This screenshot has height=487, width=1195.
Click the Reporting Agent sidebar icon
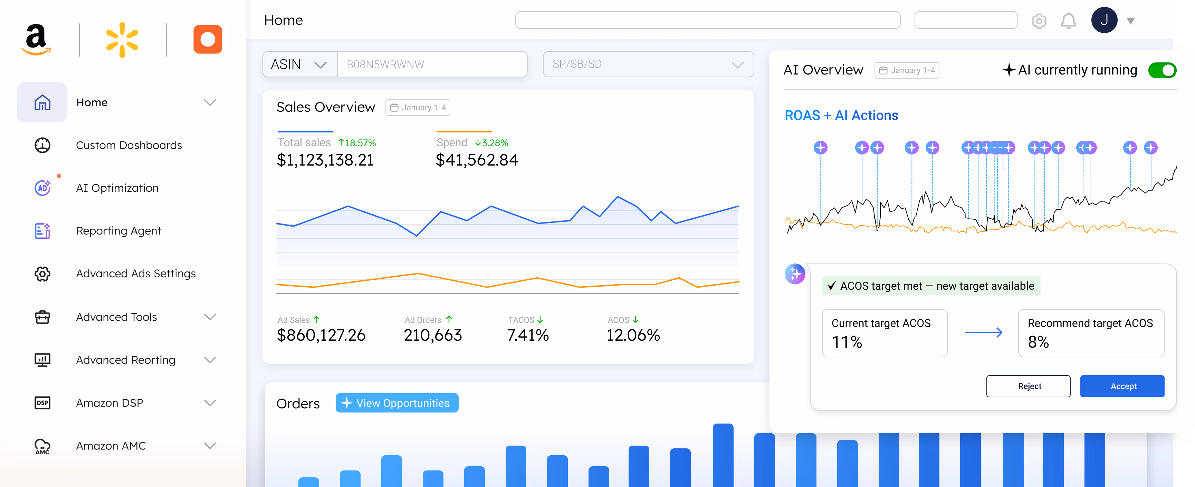pos(43,231)
